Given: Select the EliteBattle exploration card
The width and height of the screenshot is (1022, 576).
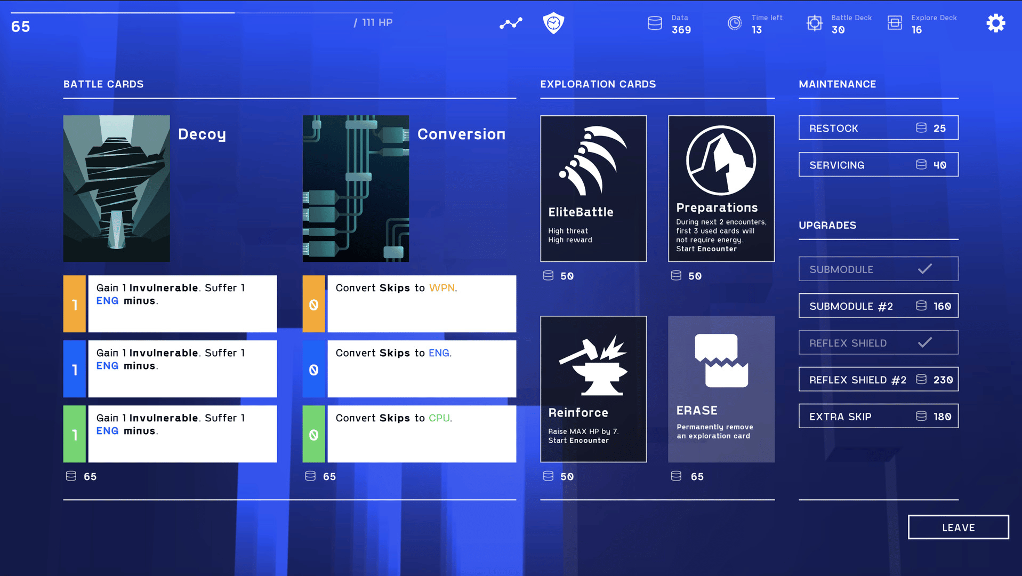Looking at the screenshot, I should coord(593,188).
